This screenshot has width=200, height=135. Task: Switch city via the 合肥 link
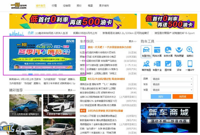tap(31, 33)
